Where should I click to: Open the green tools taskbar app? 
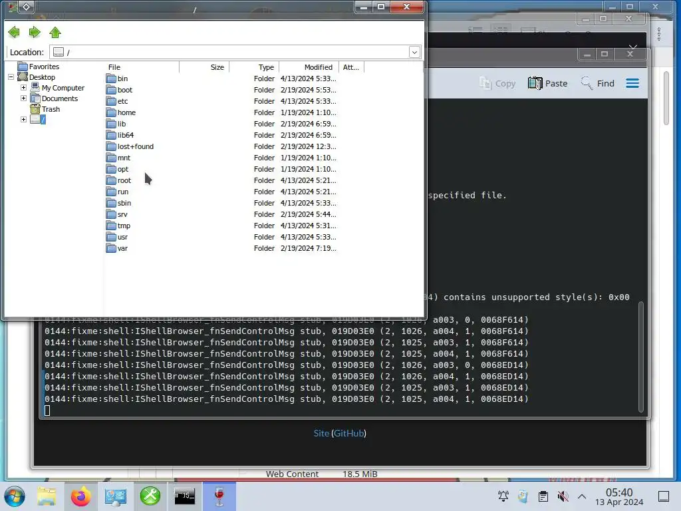150,496
